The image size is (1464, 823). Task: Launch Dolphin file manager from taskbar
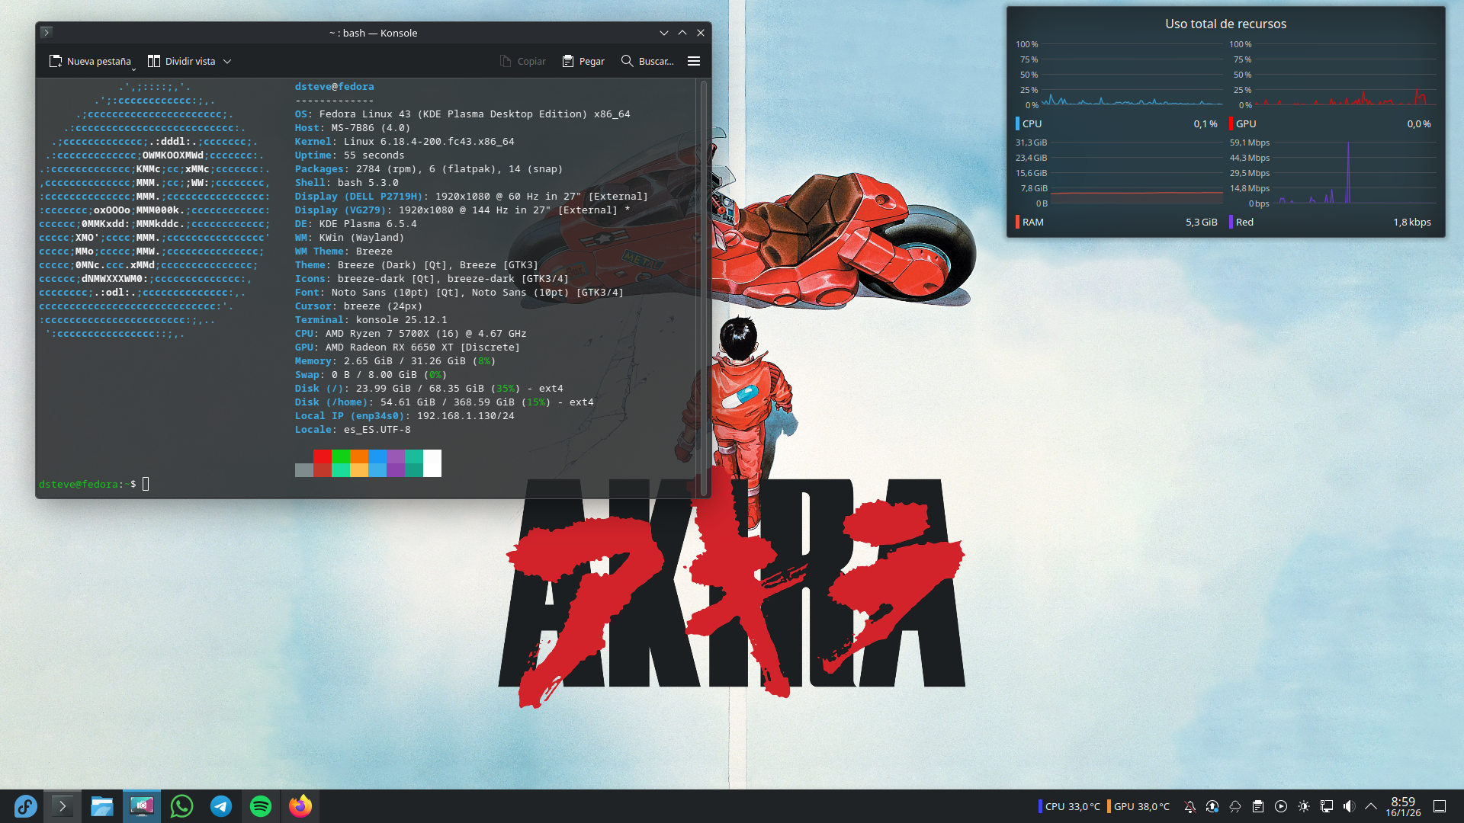coord(102,806)
